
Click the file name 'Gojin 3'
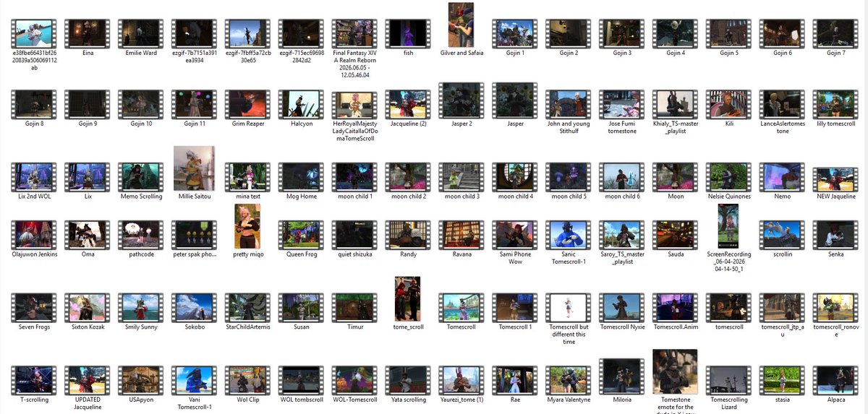(x=622, y=53)
